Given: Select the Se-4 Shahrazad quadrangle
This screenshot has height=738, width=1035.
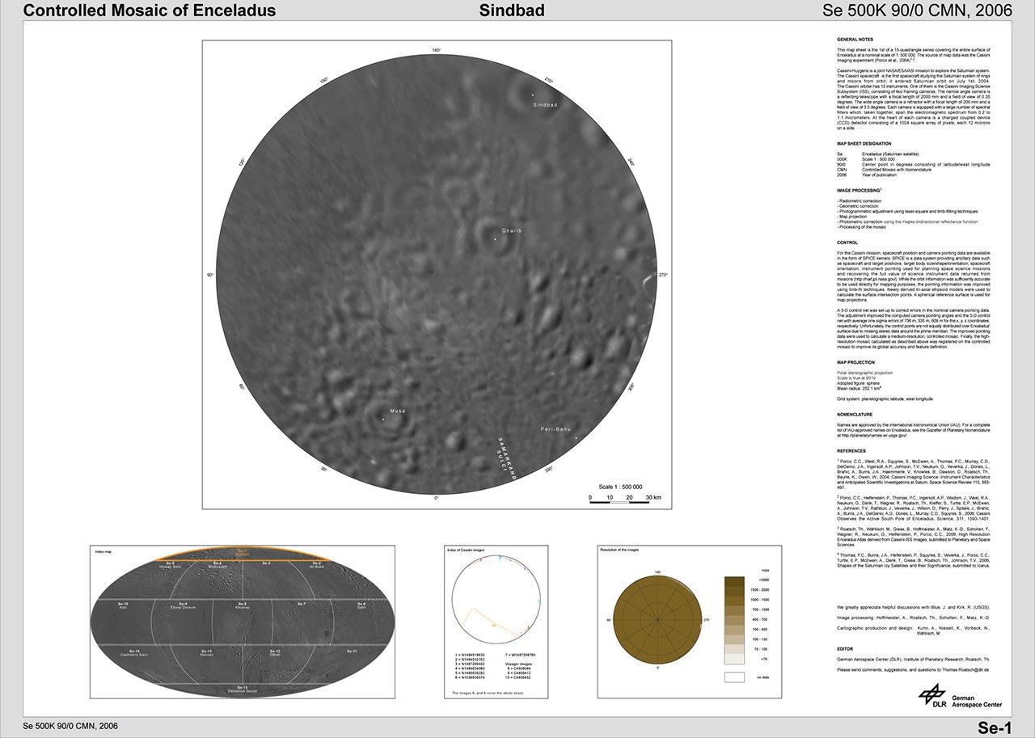Looking at the screenshot, I should [x=216, y=566].
